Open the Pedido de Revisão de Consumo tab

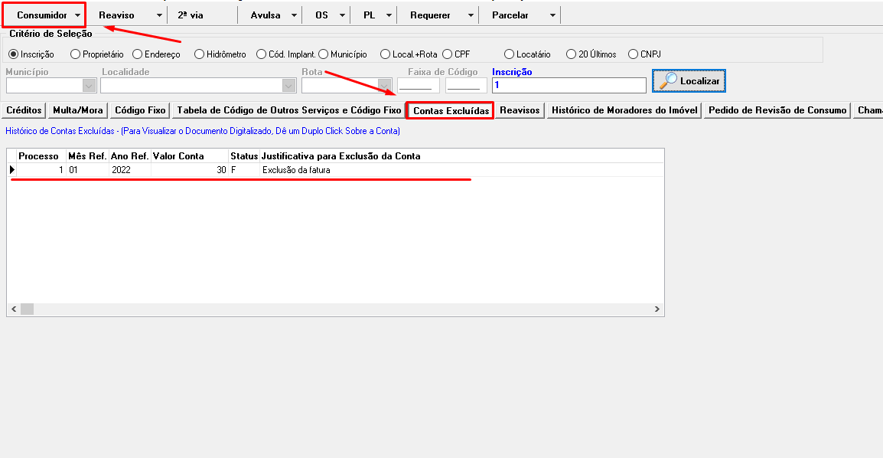click(x=777, y=110)
